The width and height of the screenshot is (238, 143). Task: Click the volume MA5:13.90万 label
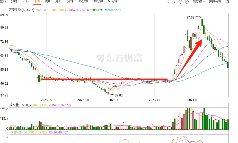(x=41, y=105)
